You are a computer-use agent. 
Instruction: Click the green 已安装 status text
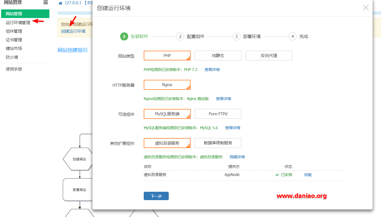point(286,175)
